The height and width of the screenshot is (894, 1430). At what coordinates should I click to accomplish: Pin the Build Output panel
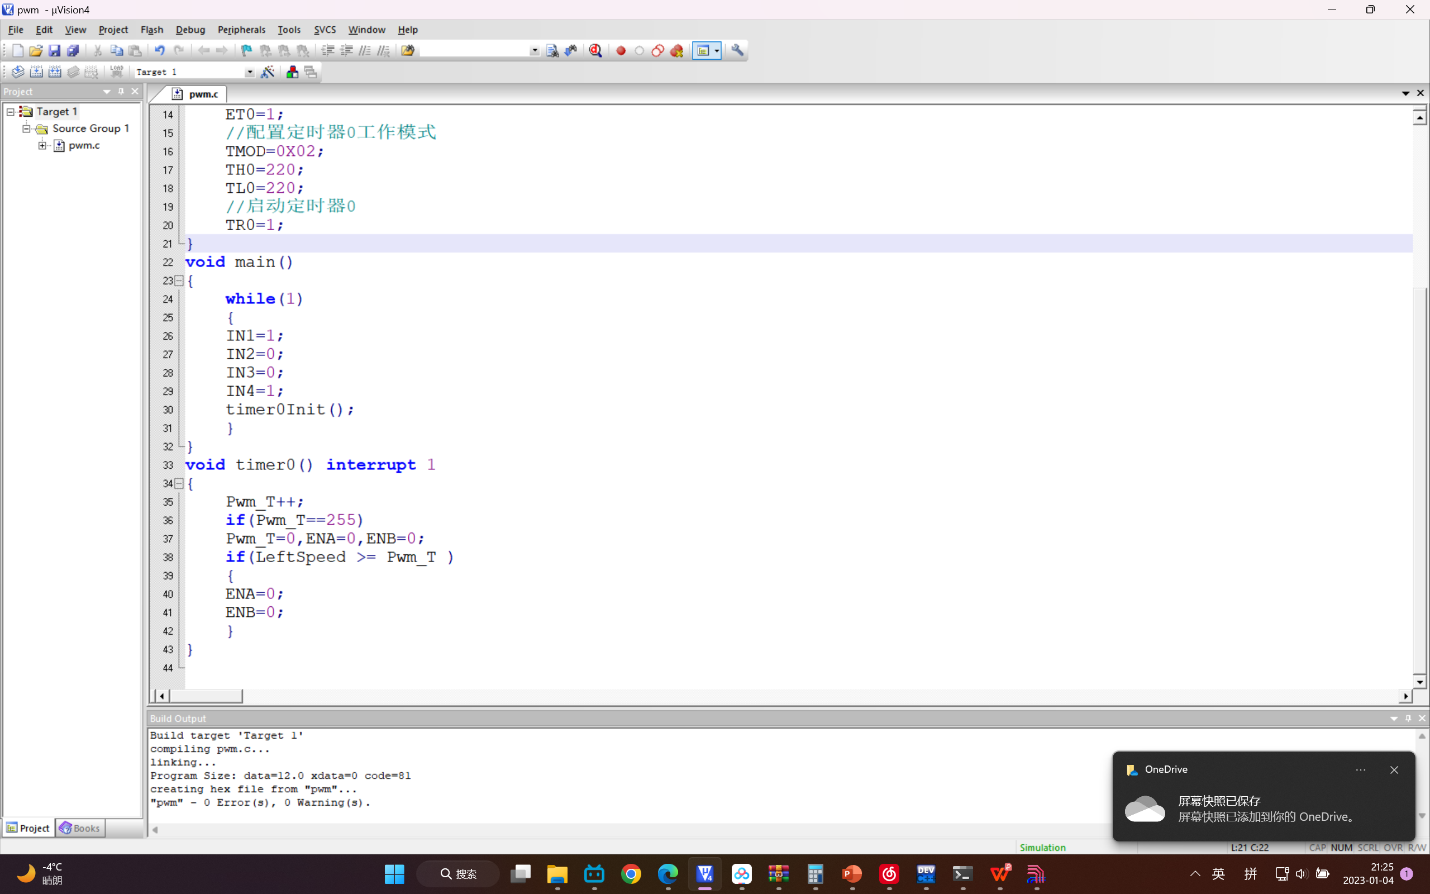(1408, 719)
